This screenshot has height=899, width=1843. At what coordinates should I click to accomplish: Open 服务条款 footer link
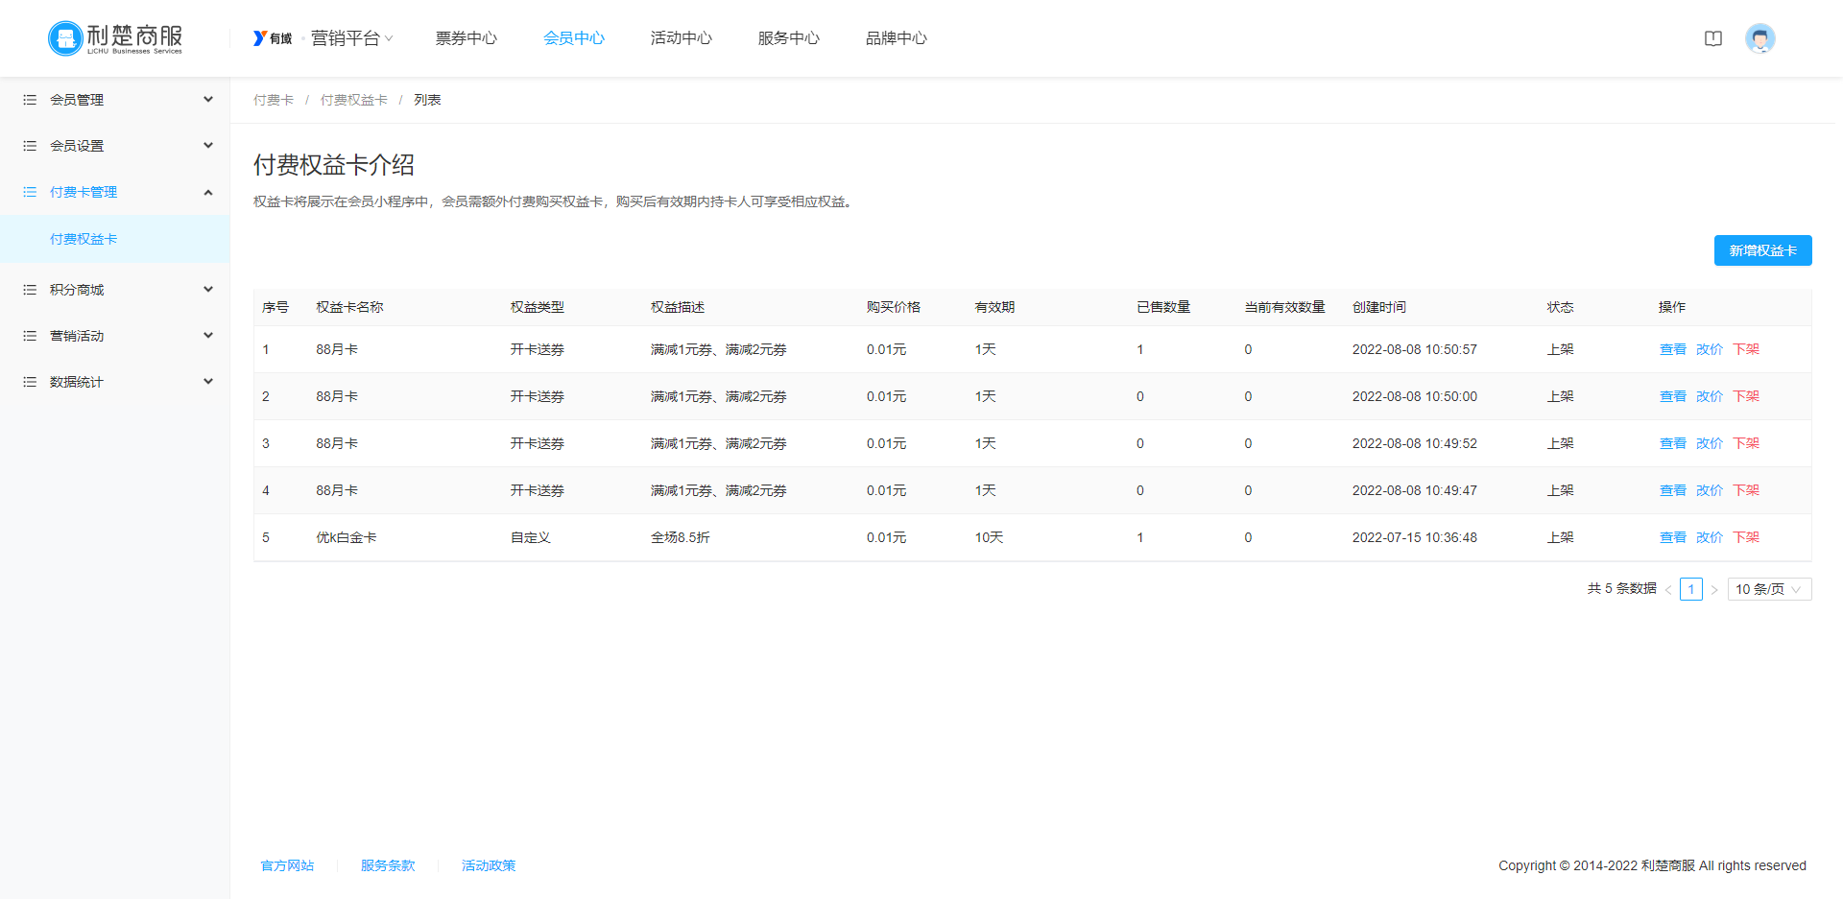coord(388,865)
